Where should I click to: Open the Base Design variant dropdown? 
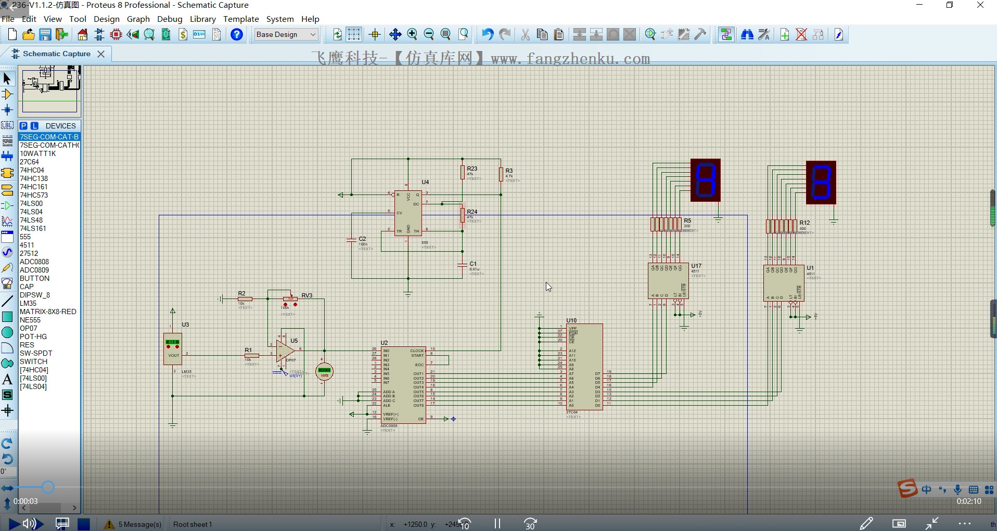click(x=286, y=34)
